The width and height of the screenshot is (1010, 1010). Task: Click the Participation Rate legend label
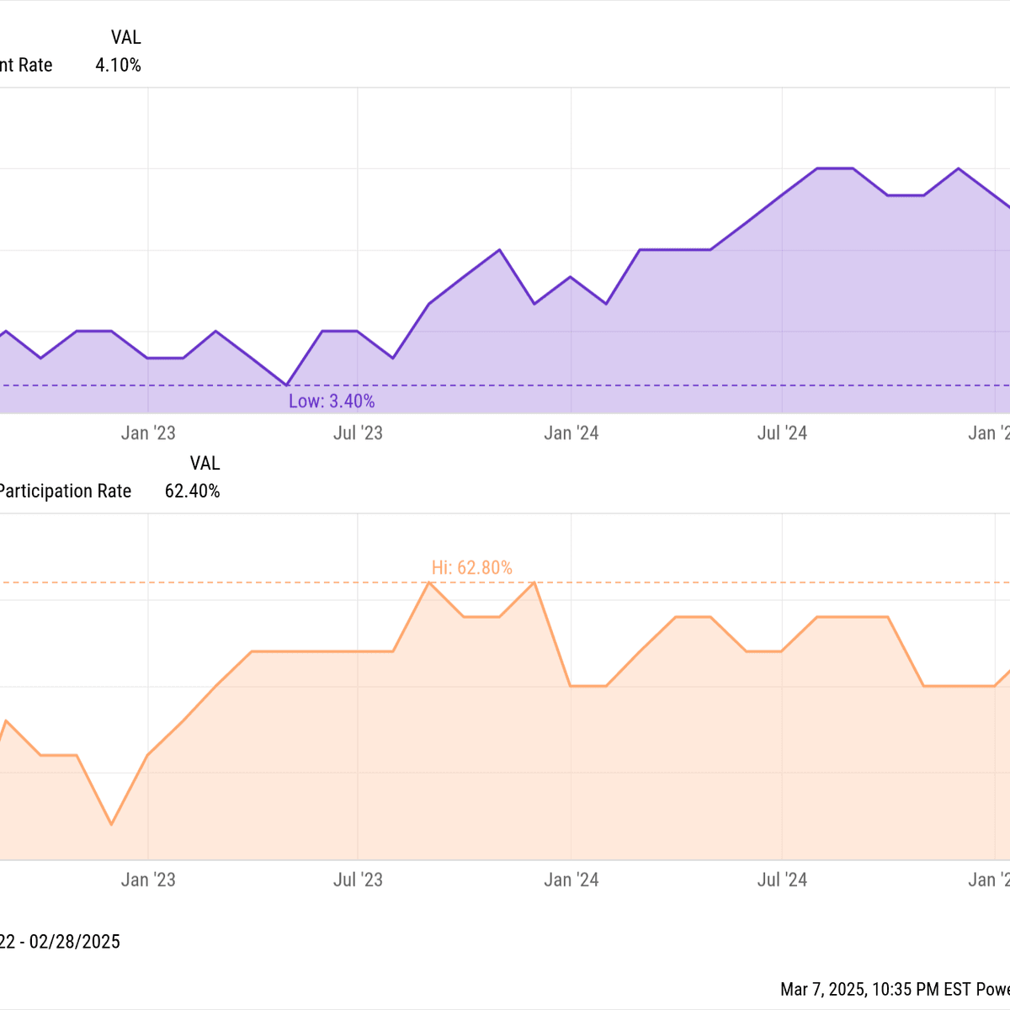66,492
